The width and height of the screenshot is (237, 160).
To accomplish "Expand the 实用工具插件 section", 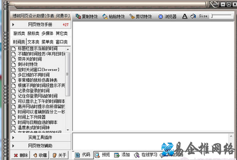I will (x=40, y=137).
